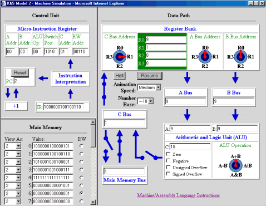Select RW radio for memory address 0
Screen dimensions: 266x206
[81, 146]
